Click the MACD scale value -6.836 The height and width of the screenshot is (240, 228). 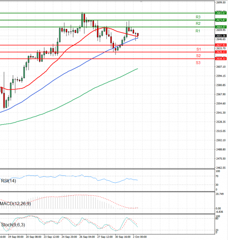click(x=219, y=212)
